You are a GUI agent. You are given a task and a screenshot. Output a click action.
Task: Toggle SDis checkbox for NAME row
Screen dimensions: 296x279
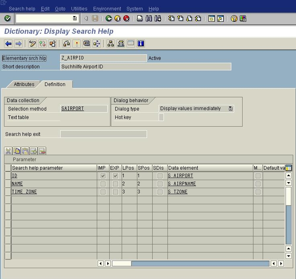(160, 184)
